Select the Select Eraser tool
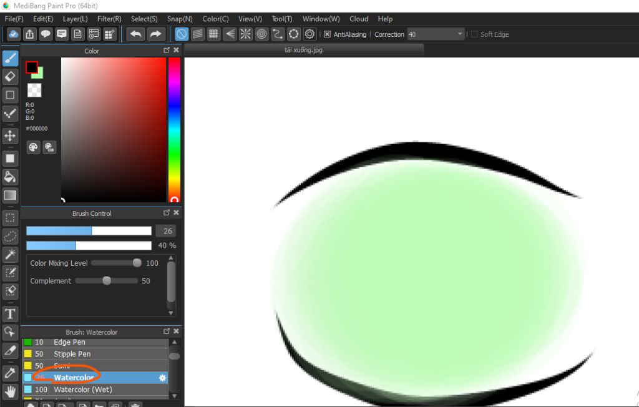The width and height of the screenshot is (639, 407). click(x=10, y=292)
